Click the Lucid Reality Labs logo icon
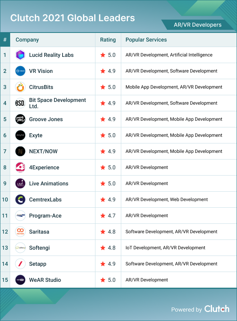237x321 pixels. click(20, 55)
